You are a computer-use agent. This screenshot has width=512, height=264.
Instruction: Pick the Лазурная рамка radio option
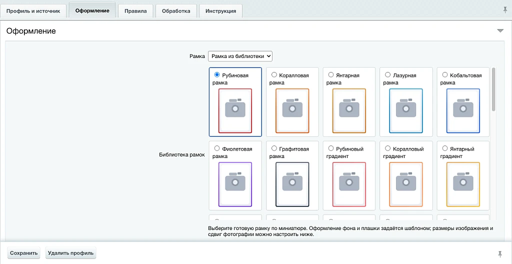click(387, 75)
